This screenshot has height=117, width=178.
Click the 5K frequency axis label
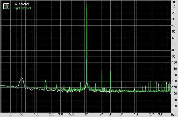coord(121,114)
